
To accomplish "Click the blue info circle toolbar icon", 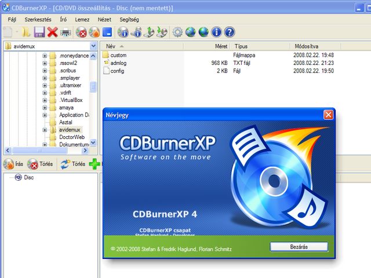I will pyautogui.click(x=216, y=32).
